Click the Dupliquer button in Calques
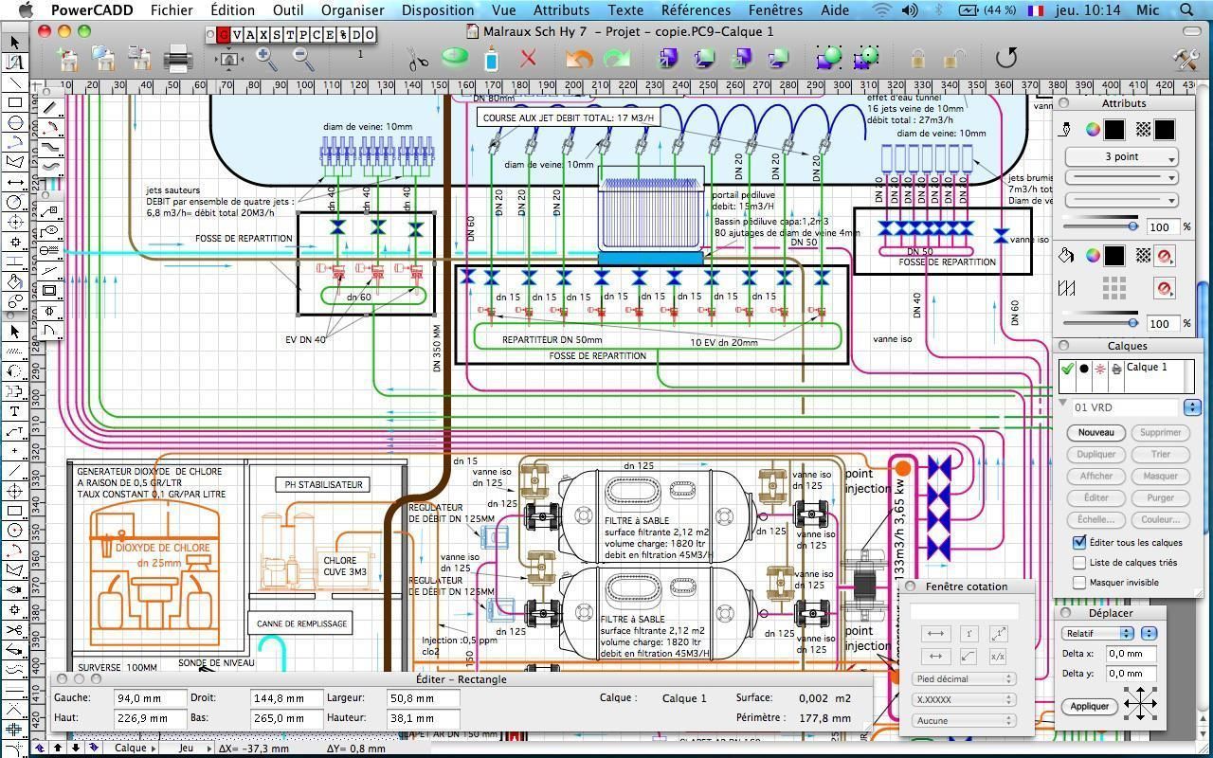 (1095, 454)
